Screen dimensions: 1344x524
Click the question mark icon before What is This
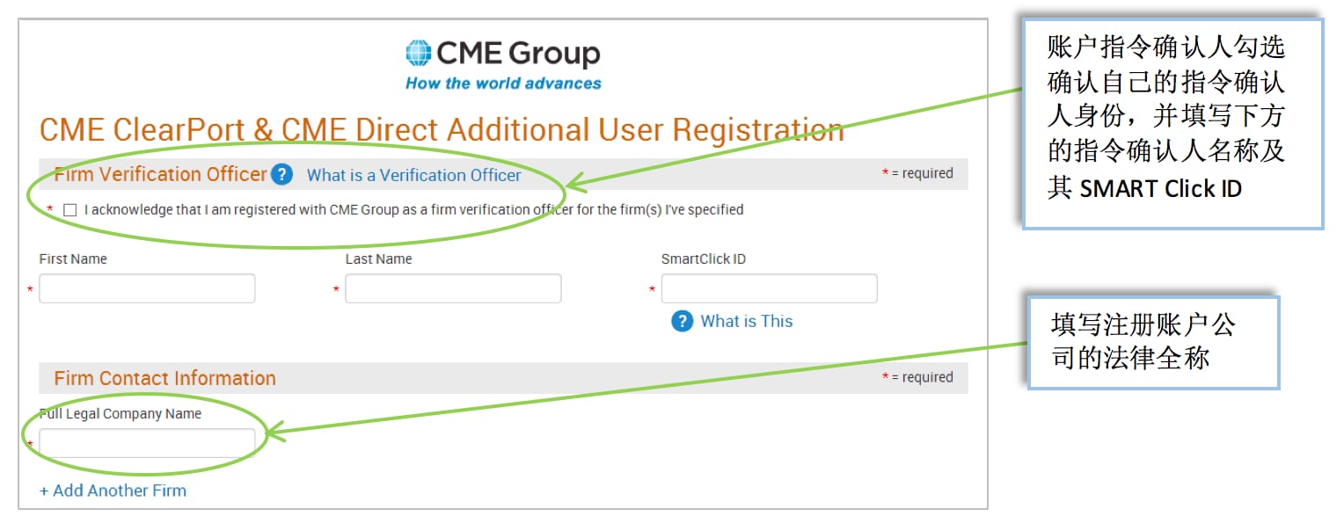click(682, 321)
